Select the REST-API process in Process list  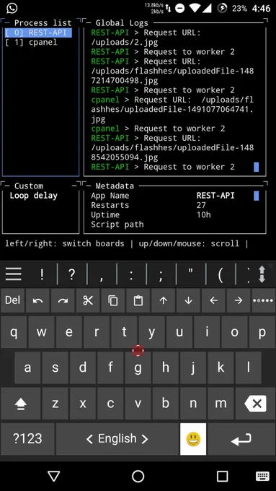[38, 32]
